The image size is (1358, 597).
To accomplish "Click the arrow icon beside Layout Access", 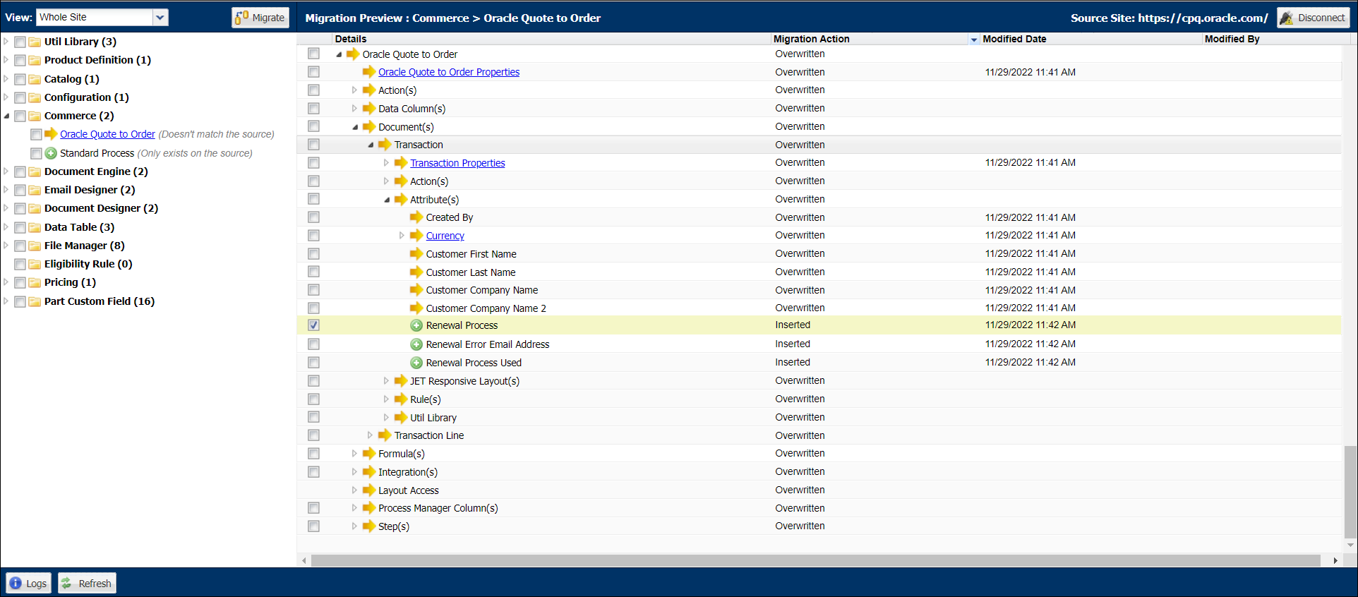I will coord(368,490).
